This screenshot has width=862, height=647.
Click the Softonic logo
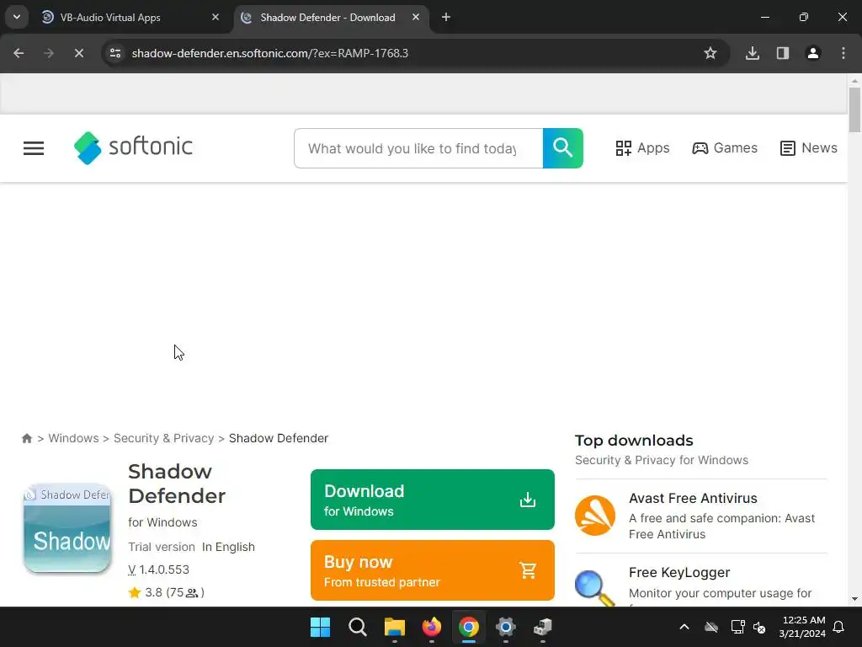(133, 147)
